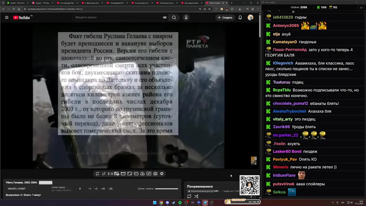Open YouTube notifications bell
Viewport: 366px width, 206px height.
click(240, 17)
